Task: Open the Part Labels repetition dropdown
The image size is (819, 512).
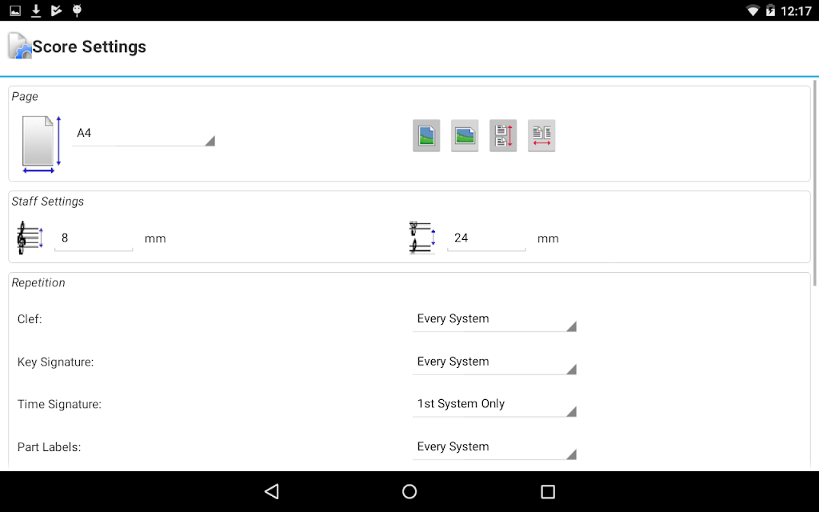Action: (494, 447)
